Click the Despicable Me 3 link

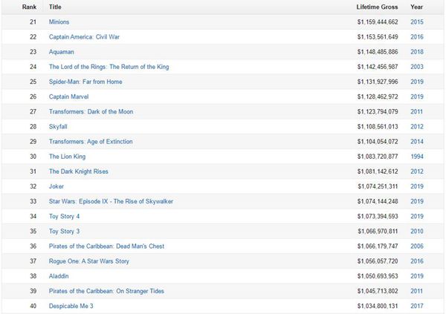[71, 306]
